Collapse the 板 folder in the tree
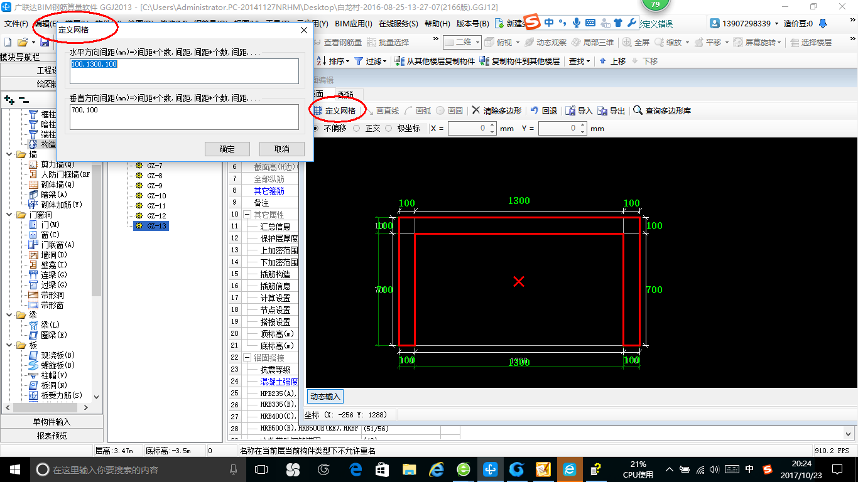This screenshot has width=858, height=482. (9, 345)
